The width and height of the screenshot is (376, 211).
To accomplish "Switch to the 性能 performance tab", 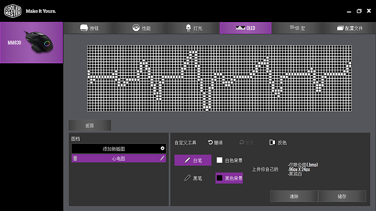I will [141, 28].
